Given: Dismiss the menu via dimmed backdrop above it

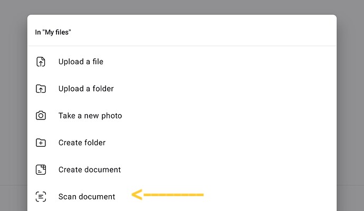Looking at the screenshot, I should coord(182,7).
